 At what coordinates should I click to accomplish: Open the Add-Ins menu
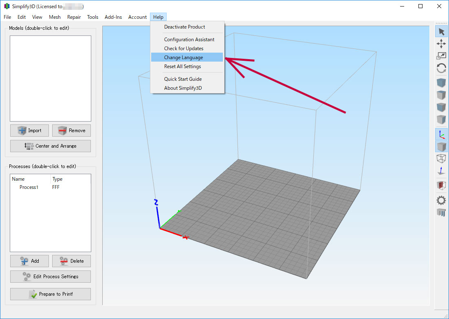coord(113,17)
